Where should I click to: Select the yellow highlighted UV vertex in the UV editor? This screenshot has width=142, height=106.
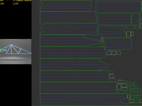100,70
